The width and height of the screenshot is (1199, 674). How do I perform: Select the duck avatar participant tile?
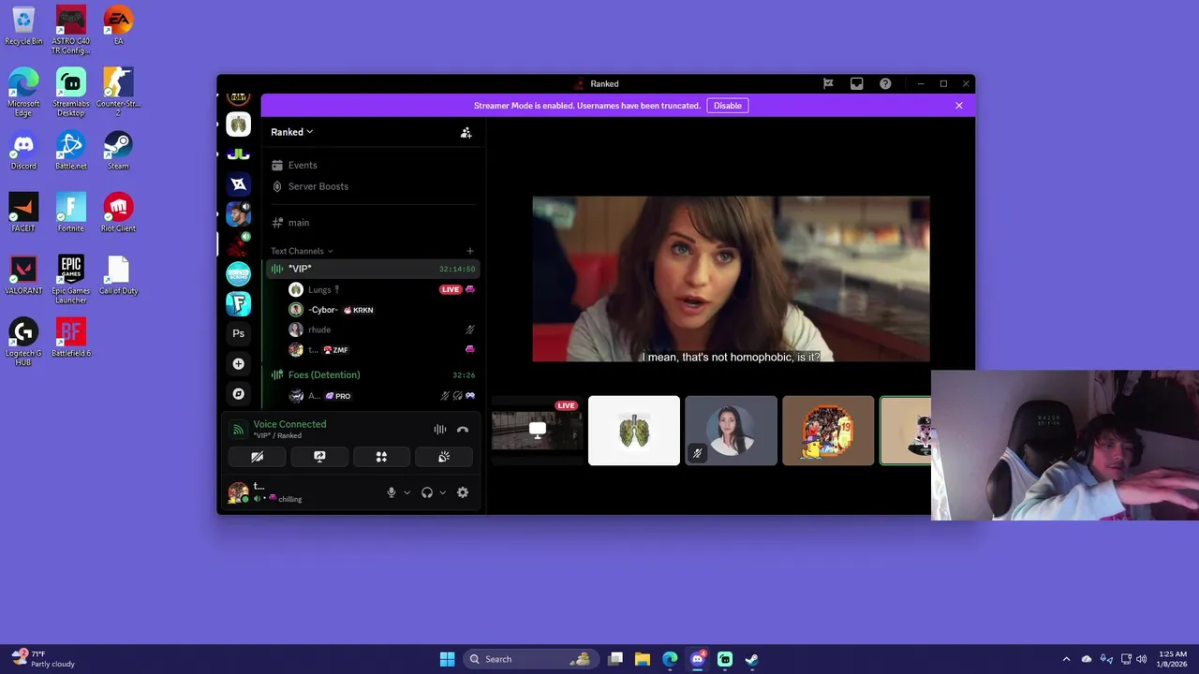tap(828, 431)
